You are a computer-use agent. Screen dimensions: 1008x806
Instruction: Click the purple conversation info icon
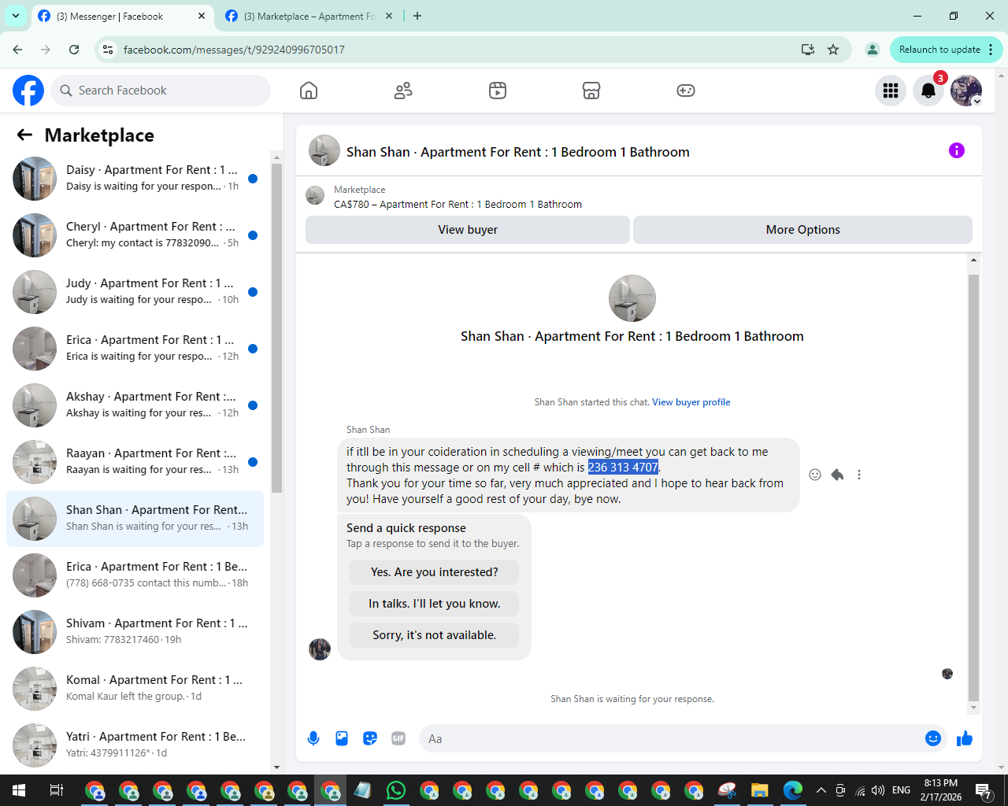point(957,150)
